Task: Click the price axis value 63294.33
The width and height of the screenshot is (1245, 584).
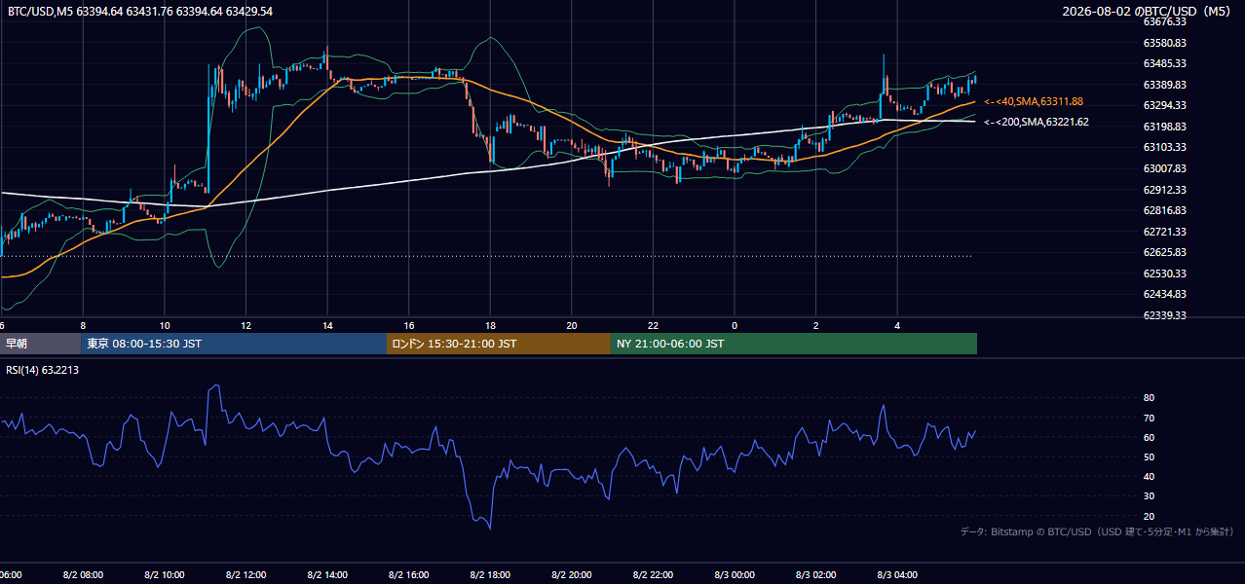Action: click(x=1164, y=105)
